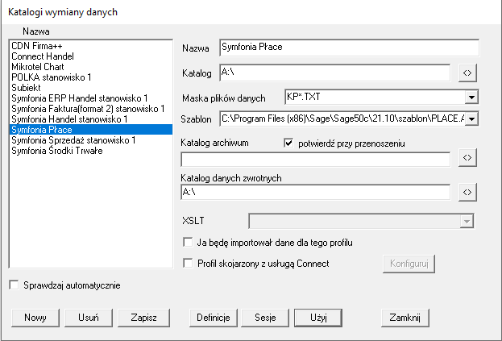Select 'Symfonia Środki Trwałe' entry
Viewport: 502px width, 341px height.
[x=91, y=151]
